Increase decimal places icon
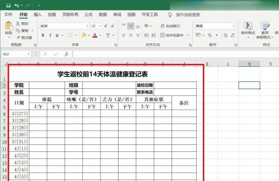This screenshot has width=279, height=181. click(x=226, y=35)
